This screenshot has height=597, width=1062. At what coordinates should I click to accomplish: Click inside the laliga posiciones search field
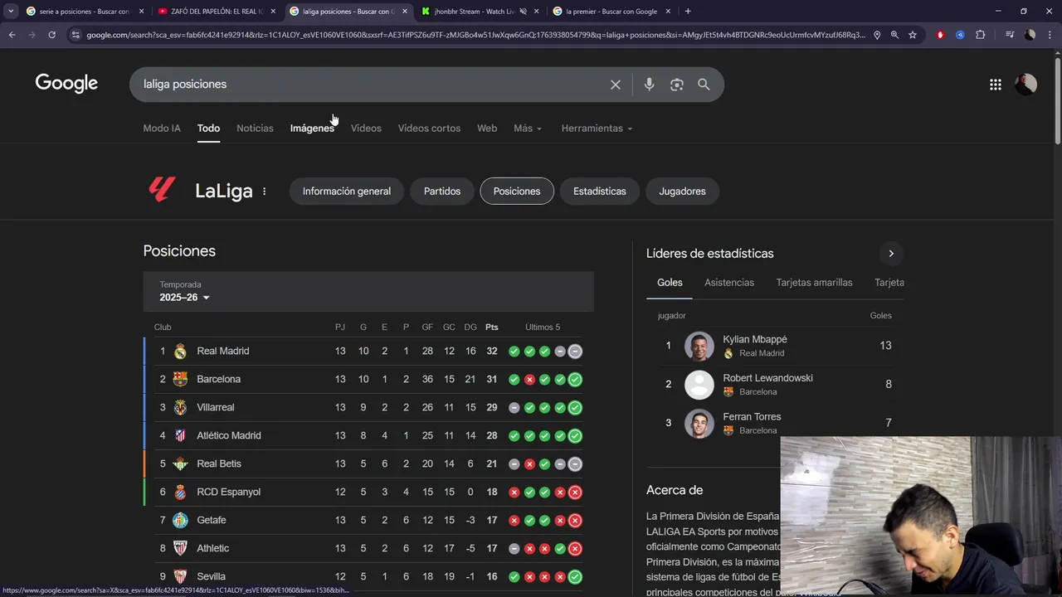373,85
